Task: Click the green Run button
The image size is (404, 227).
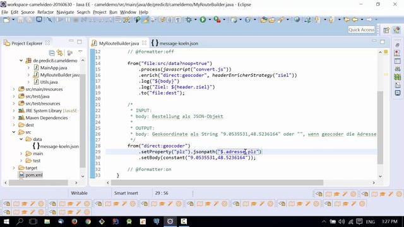Action: pos(203,20)
